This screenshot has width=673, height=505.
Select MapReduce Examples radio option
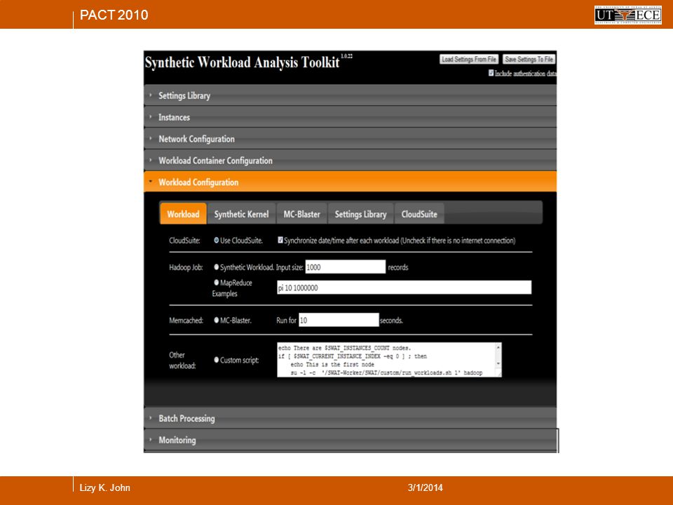coord(217,283)
